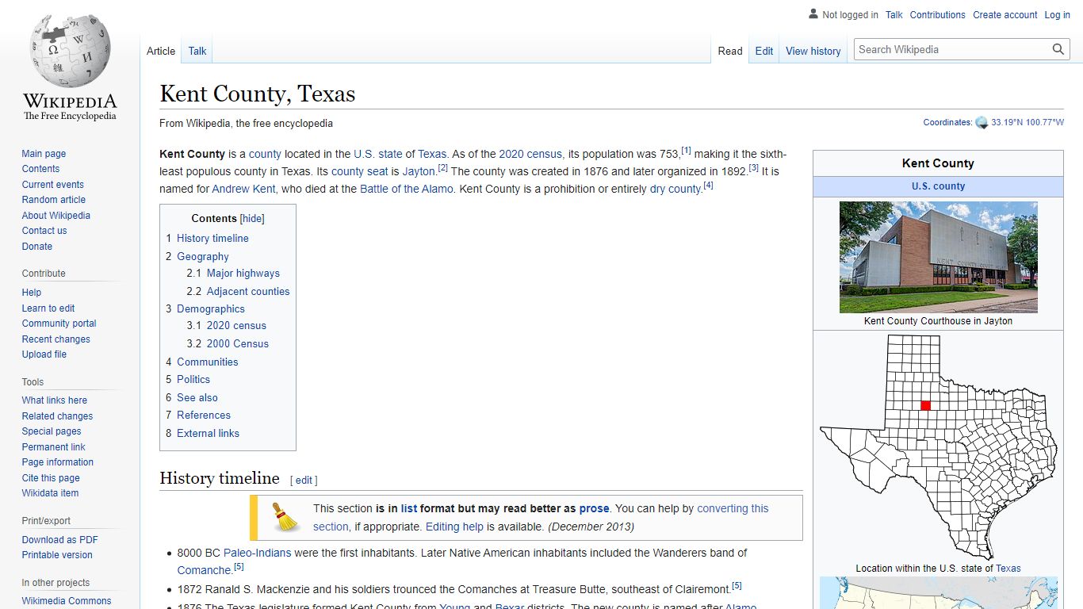Image resolution: width=1083 pixels, height=609 pixels.
Task: Open sidebar Help link
Action: [x=32, y=293]
